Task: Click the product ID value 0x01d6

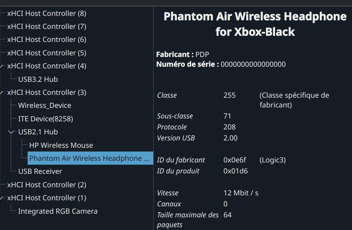Action: coord(235,171)
